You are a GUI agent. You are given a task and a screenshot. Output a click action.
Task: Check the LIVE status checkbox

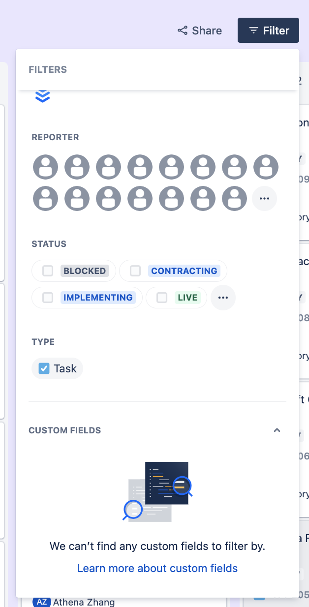coord(162,297)
